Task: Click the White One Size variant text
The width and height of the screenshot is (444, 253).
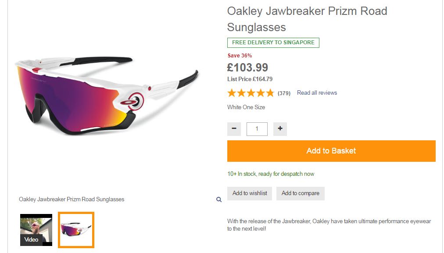Action: [246, 107]
